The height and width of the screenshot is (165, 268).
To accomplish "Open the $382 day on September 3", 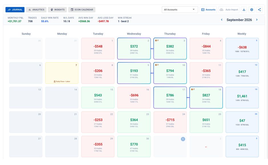I will click(x=170, y=49).
